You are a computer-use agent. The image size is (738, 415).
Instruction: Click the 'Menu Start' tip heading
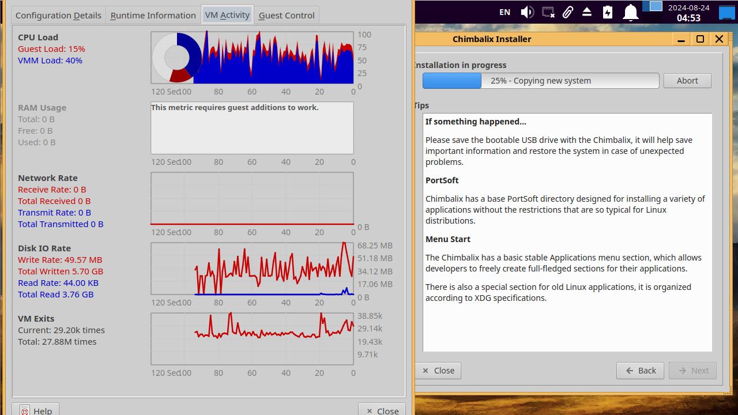coord(448,239)
